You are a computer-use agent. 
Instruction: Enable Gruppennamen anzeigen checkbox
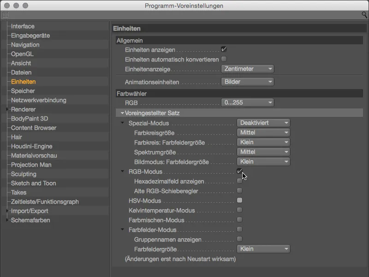point(239,239)
